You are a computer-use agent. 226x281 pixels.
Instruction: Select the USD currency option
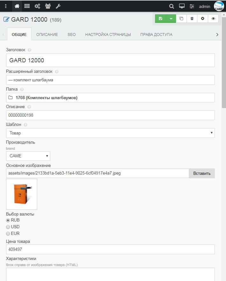pos(8,227)
